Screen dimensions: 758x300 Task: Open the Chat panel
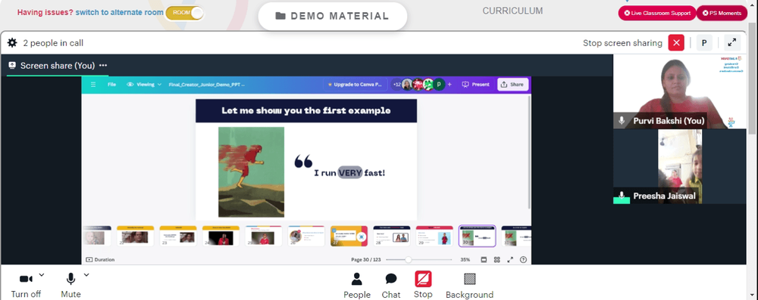pyautogui.click(x=391, y=286)
